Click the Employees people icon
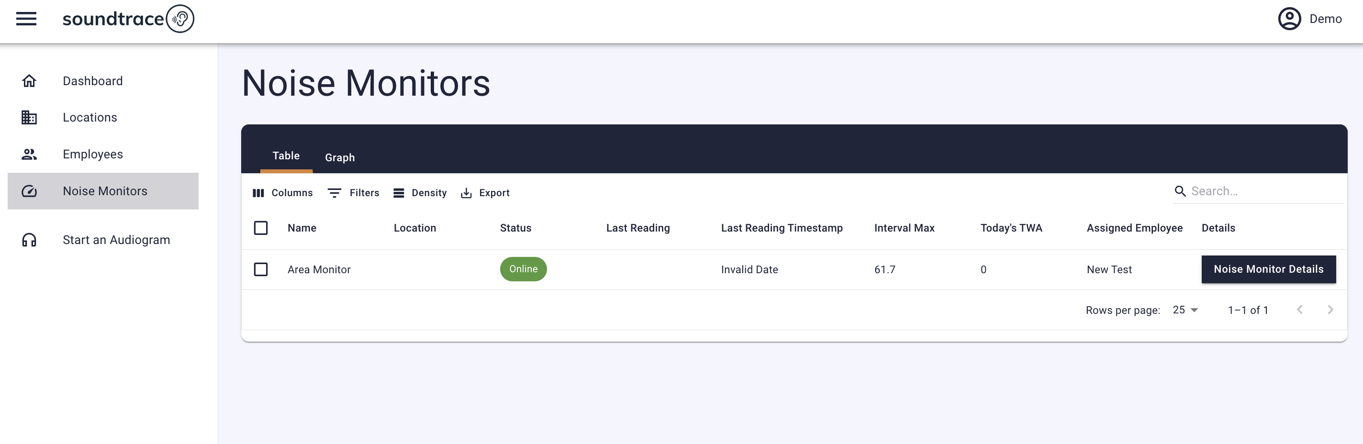Screen dimensions: 1363x444 pos(29,155)
